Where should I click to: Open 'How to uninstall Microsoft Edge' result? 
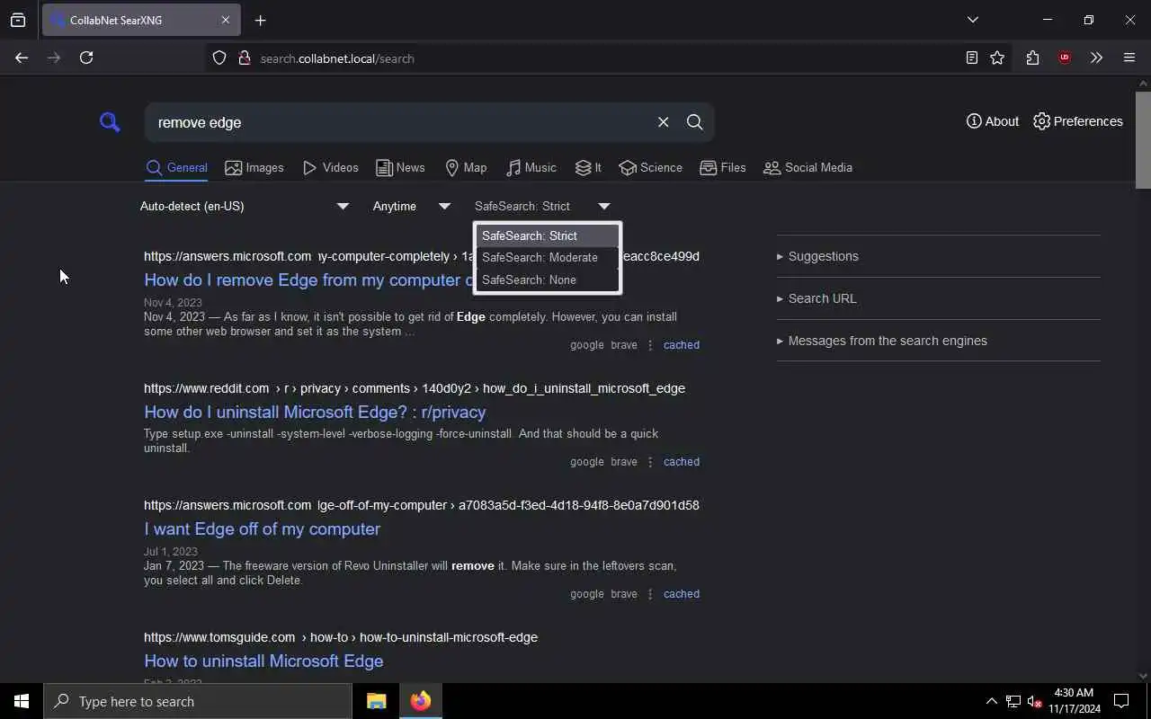pyautogui.click(x=263, y=661)
